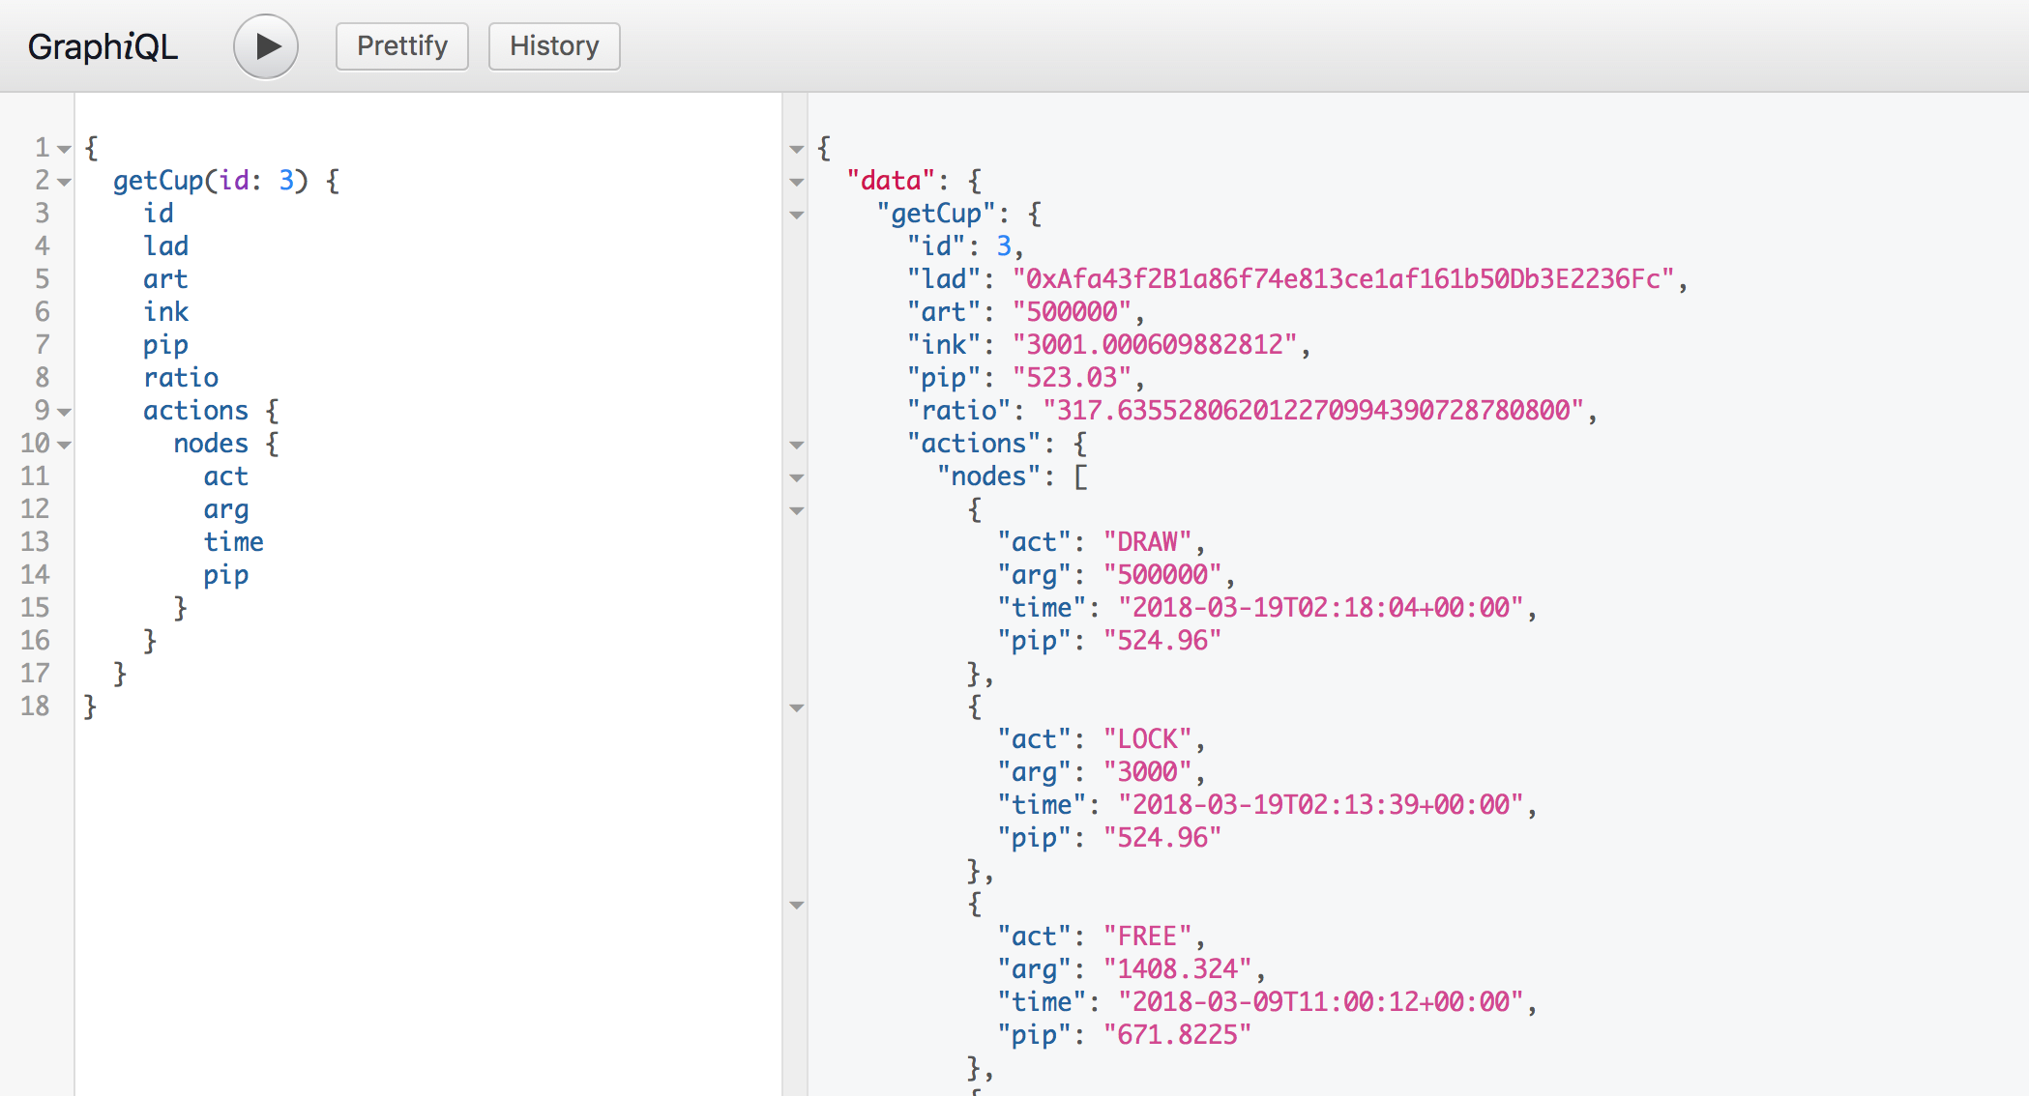Viewport: 2029px width, 1096px height.
Task: Run the query with Execute button
Action: pos(265,46)
